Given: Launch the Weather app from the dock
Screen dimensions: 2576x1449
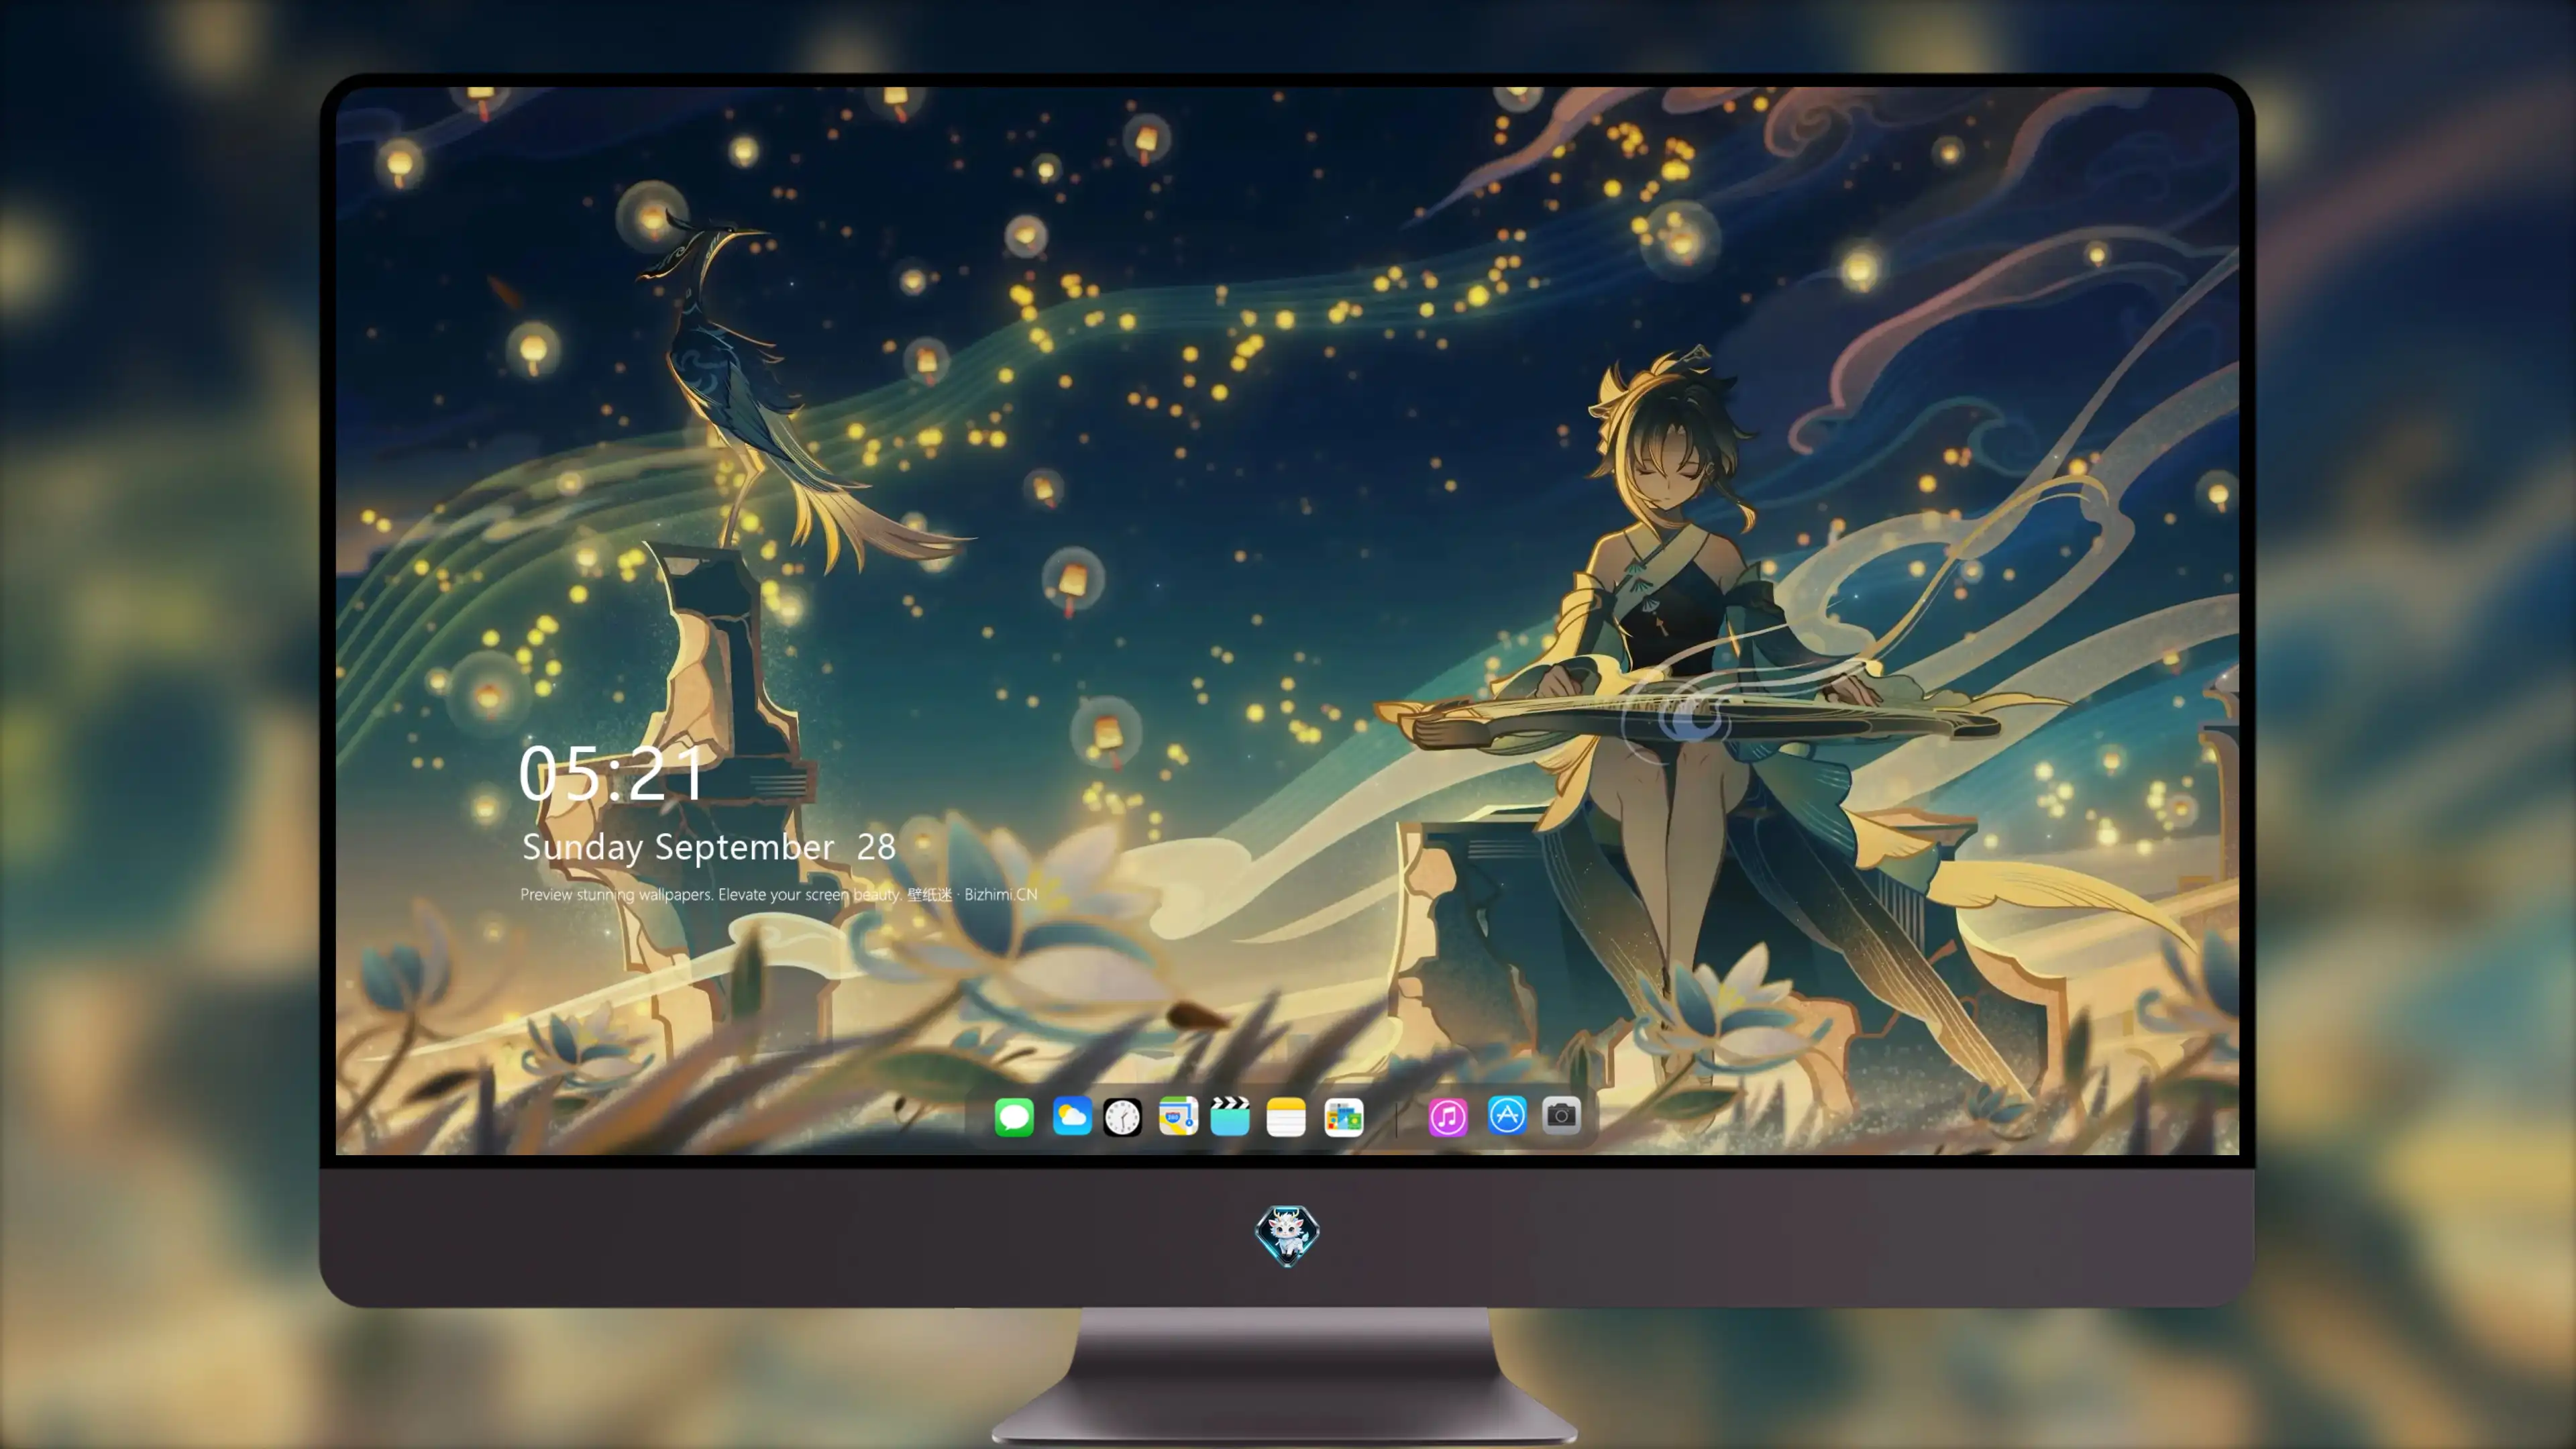Looking at the screenshot, I should 1071,1116.
